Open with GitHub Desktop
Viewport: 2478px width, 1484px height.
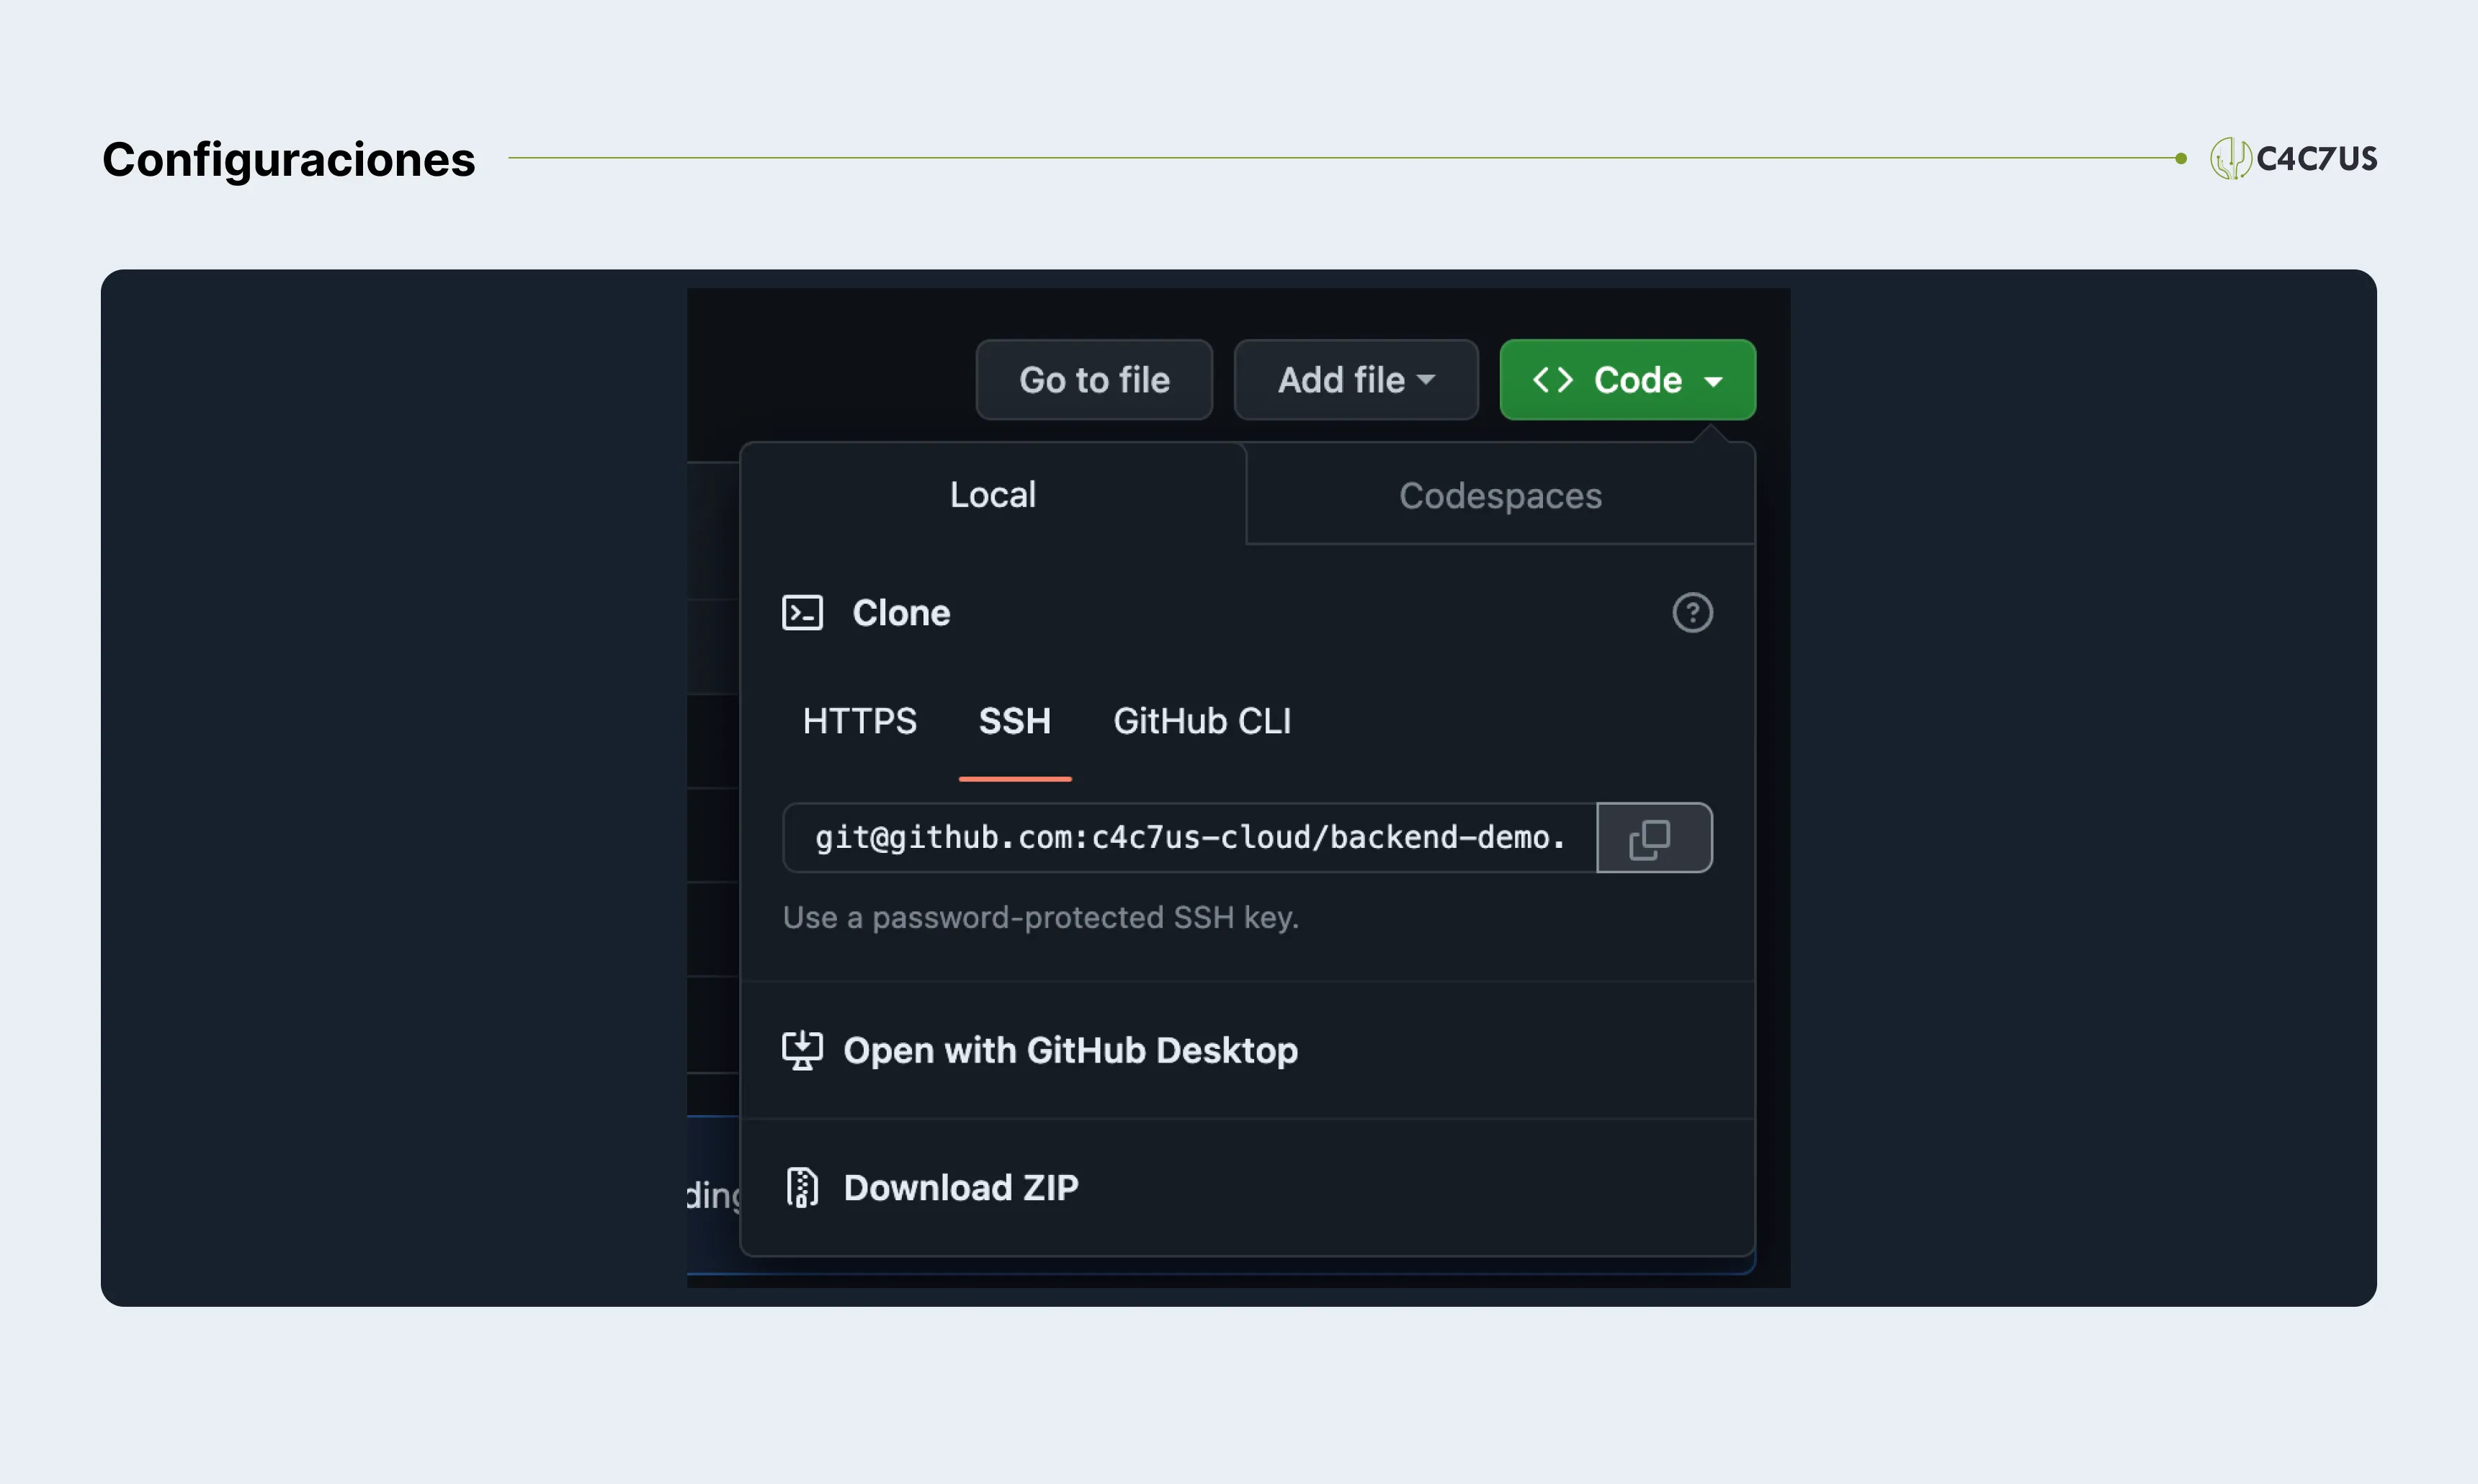pyautogui.click(x=1247, y=1051)
